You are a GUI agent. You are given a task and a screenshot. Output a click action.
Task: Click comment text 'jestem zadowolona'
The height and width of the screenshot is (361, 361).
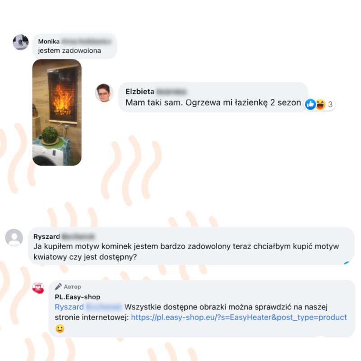pos(69,51)
